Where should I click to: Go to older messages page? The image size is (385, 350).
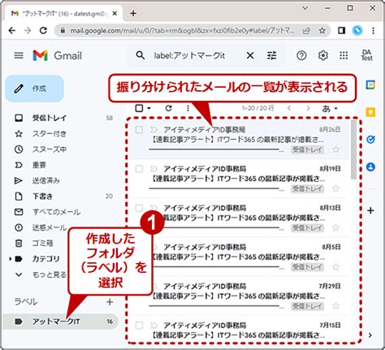pyautogui.click(x=308, y=108)
